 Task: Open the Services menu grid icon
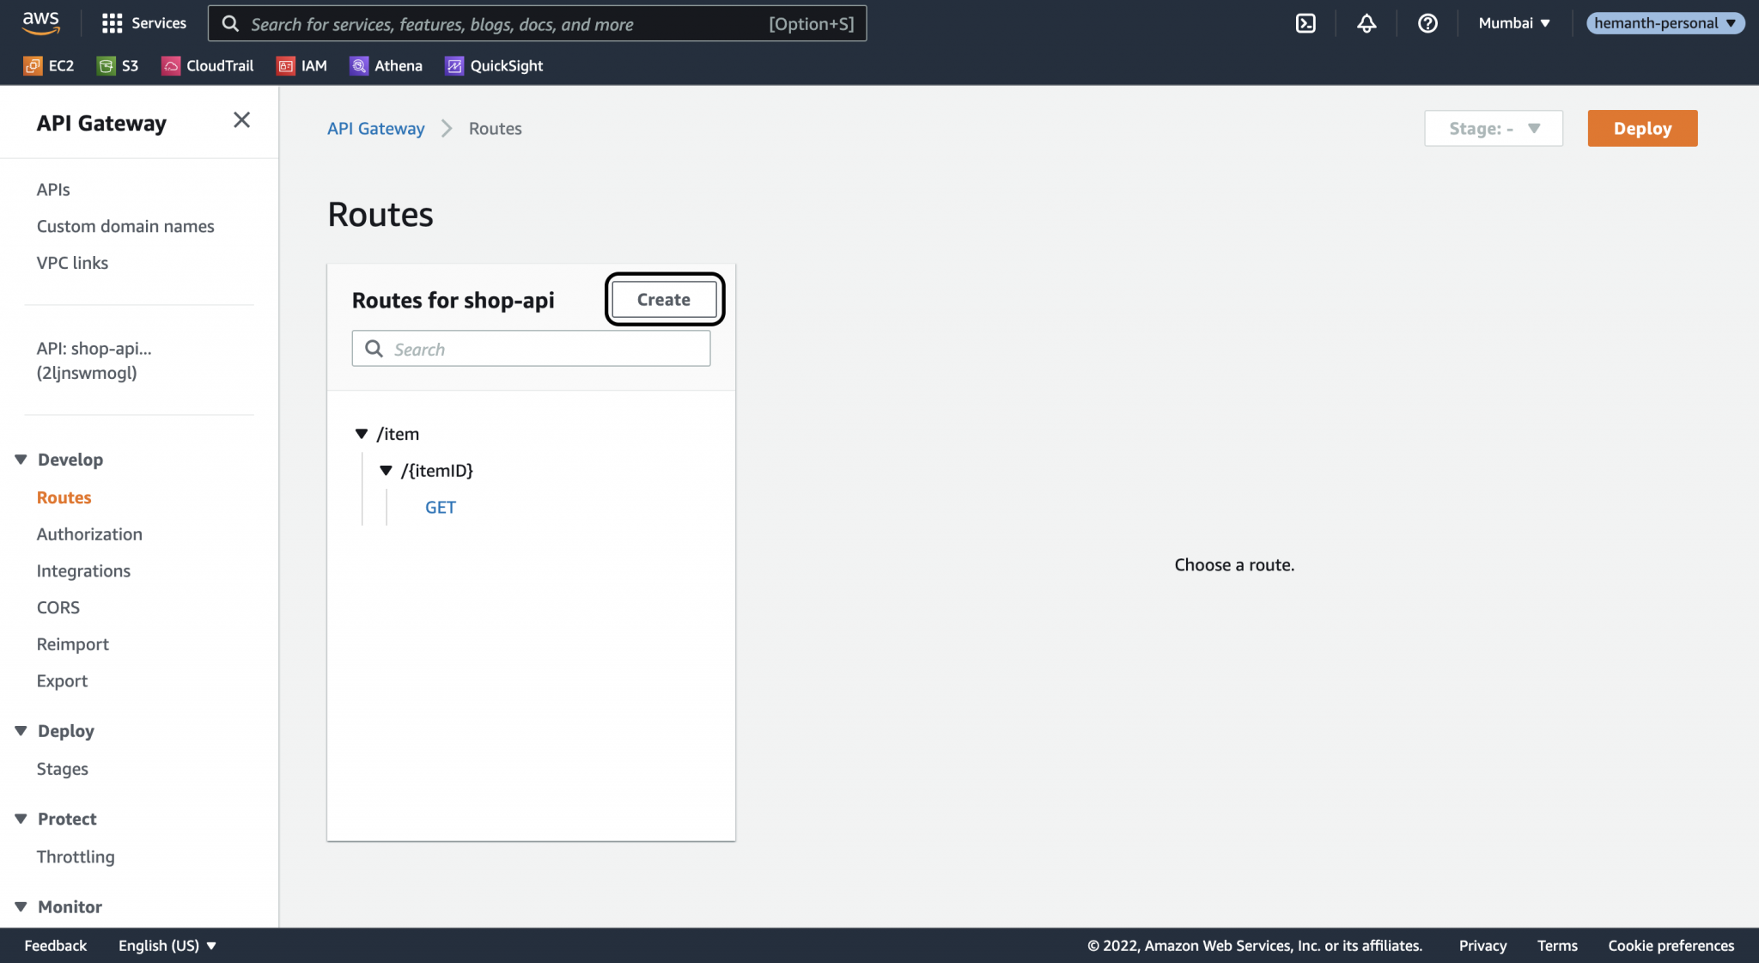click(x=113, y=23)
